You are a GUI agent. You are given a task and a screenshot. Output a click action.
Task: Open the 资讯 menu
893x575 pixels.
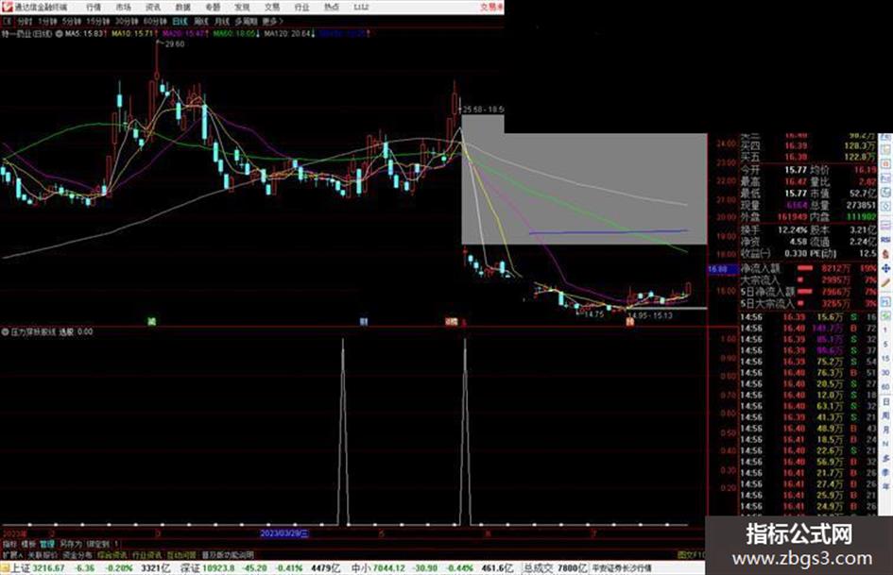tap(153, 8)
